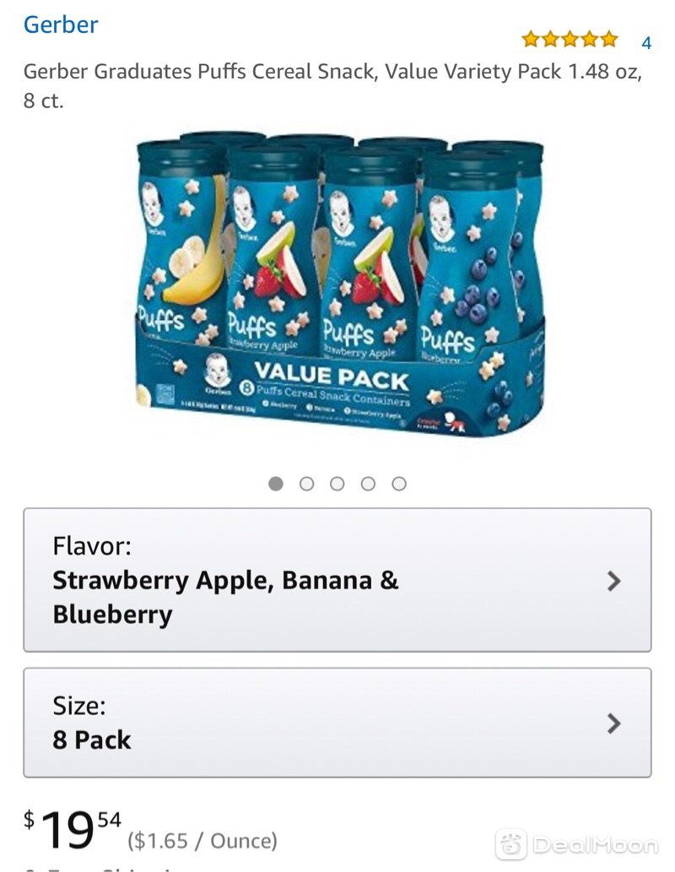Screen dimensions: 675x872
Task: Tap the product title text
Action: tap(332, 85)
